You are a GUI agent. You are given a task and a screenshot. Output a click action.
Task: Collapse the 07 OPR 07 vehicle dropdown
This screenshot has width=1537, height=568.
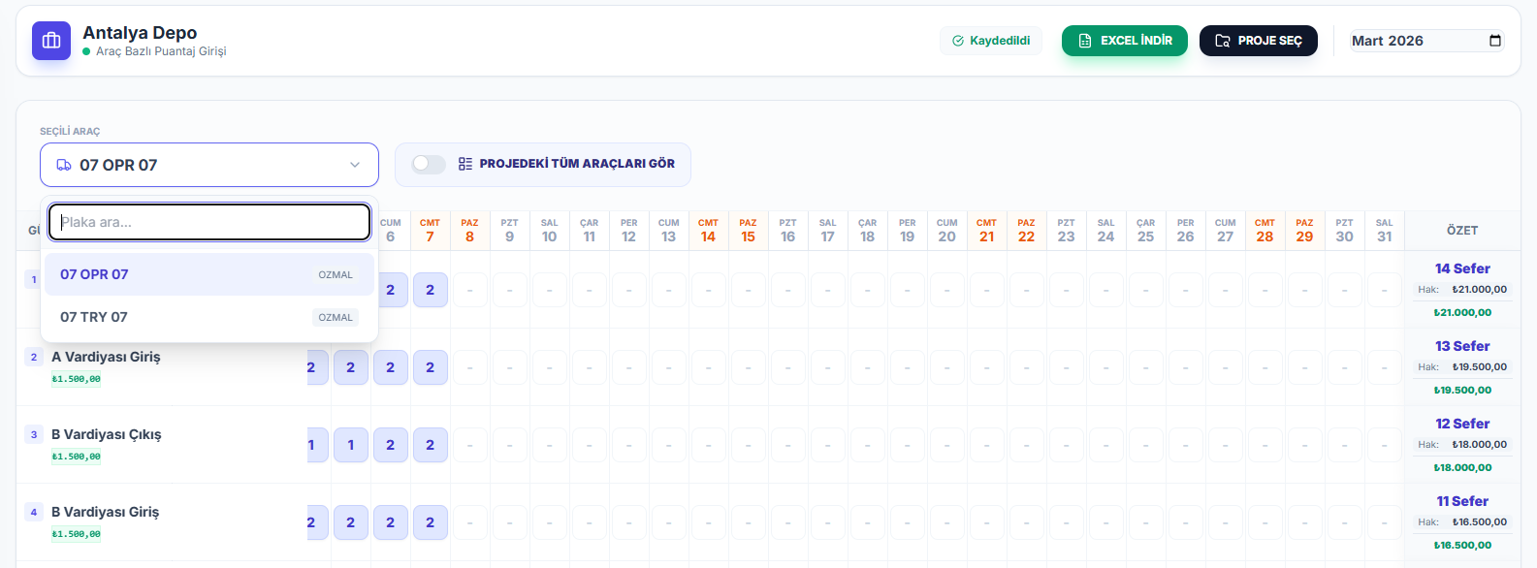(x=208, y=165)
